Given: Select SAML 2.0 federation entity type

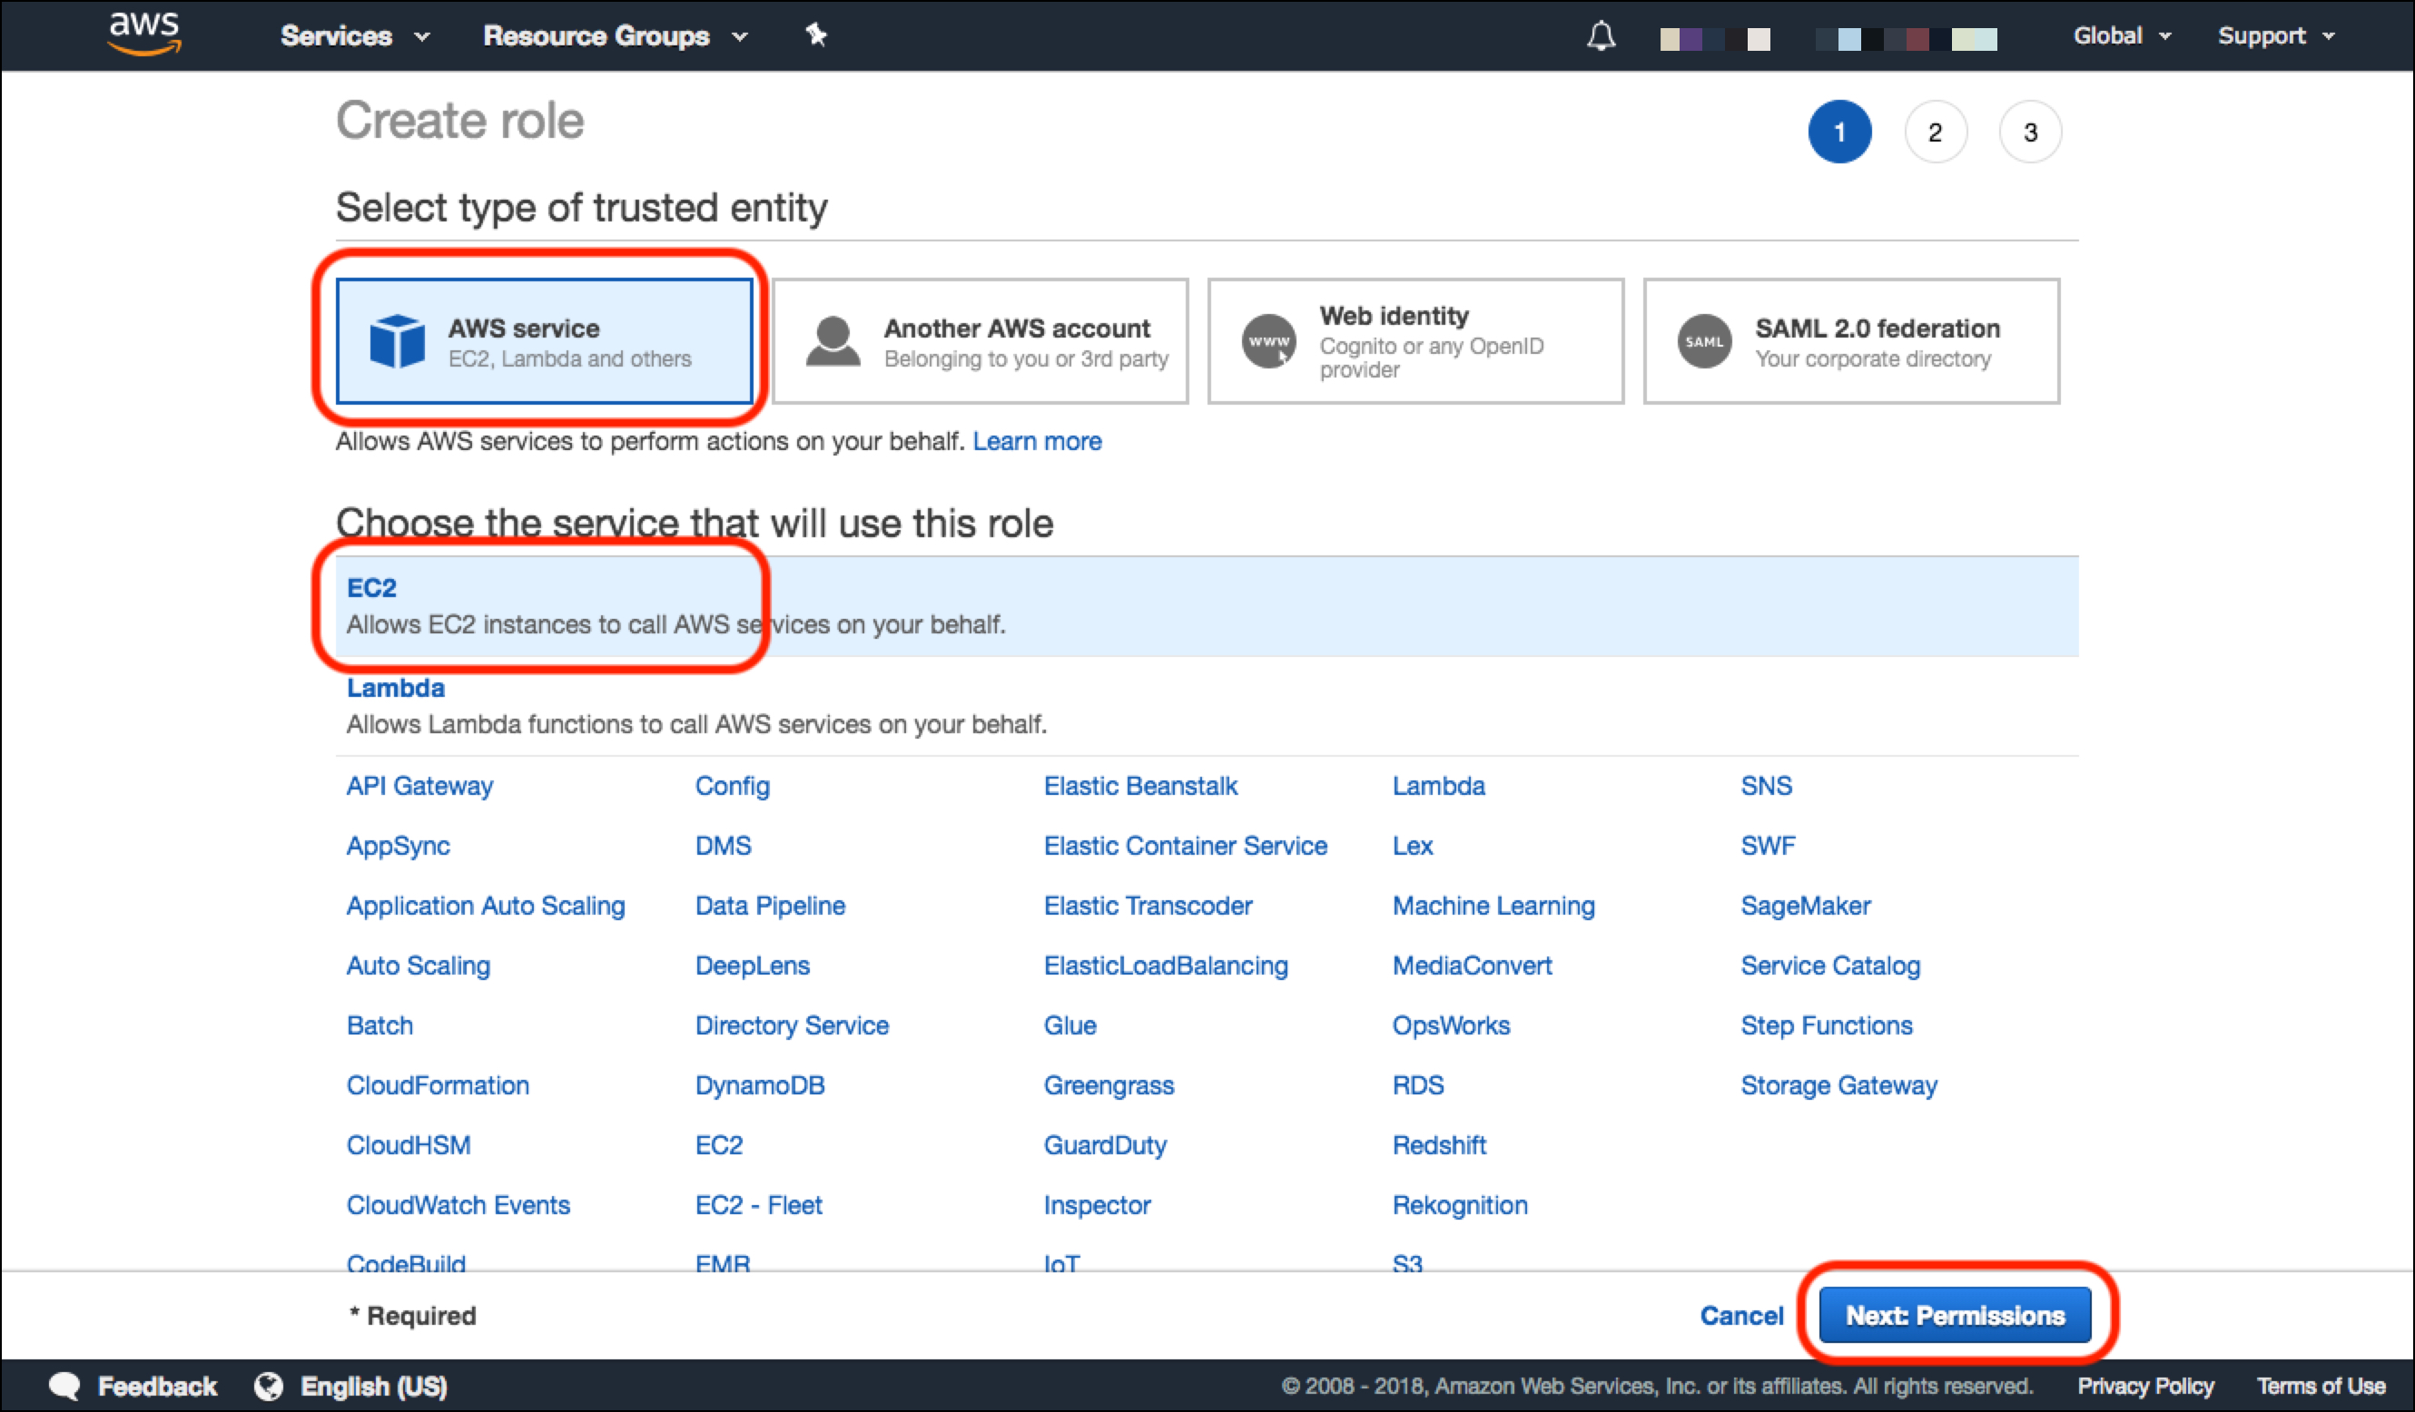Looking at the screenshot, I should pyautogui.click(x=1851, y=342).
